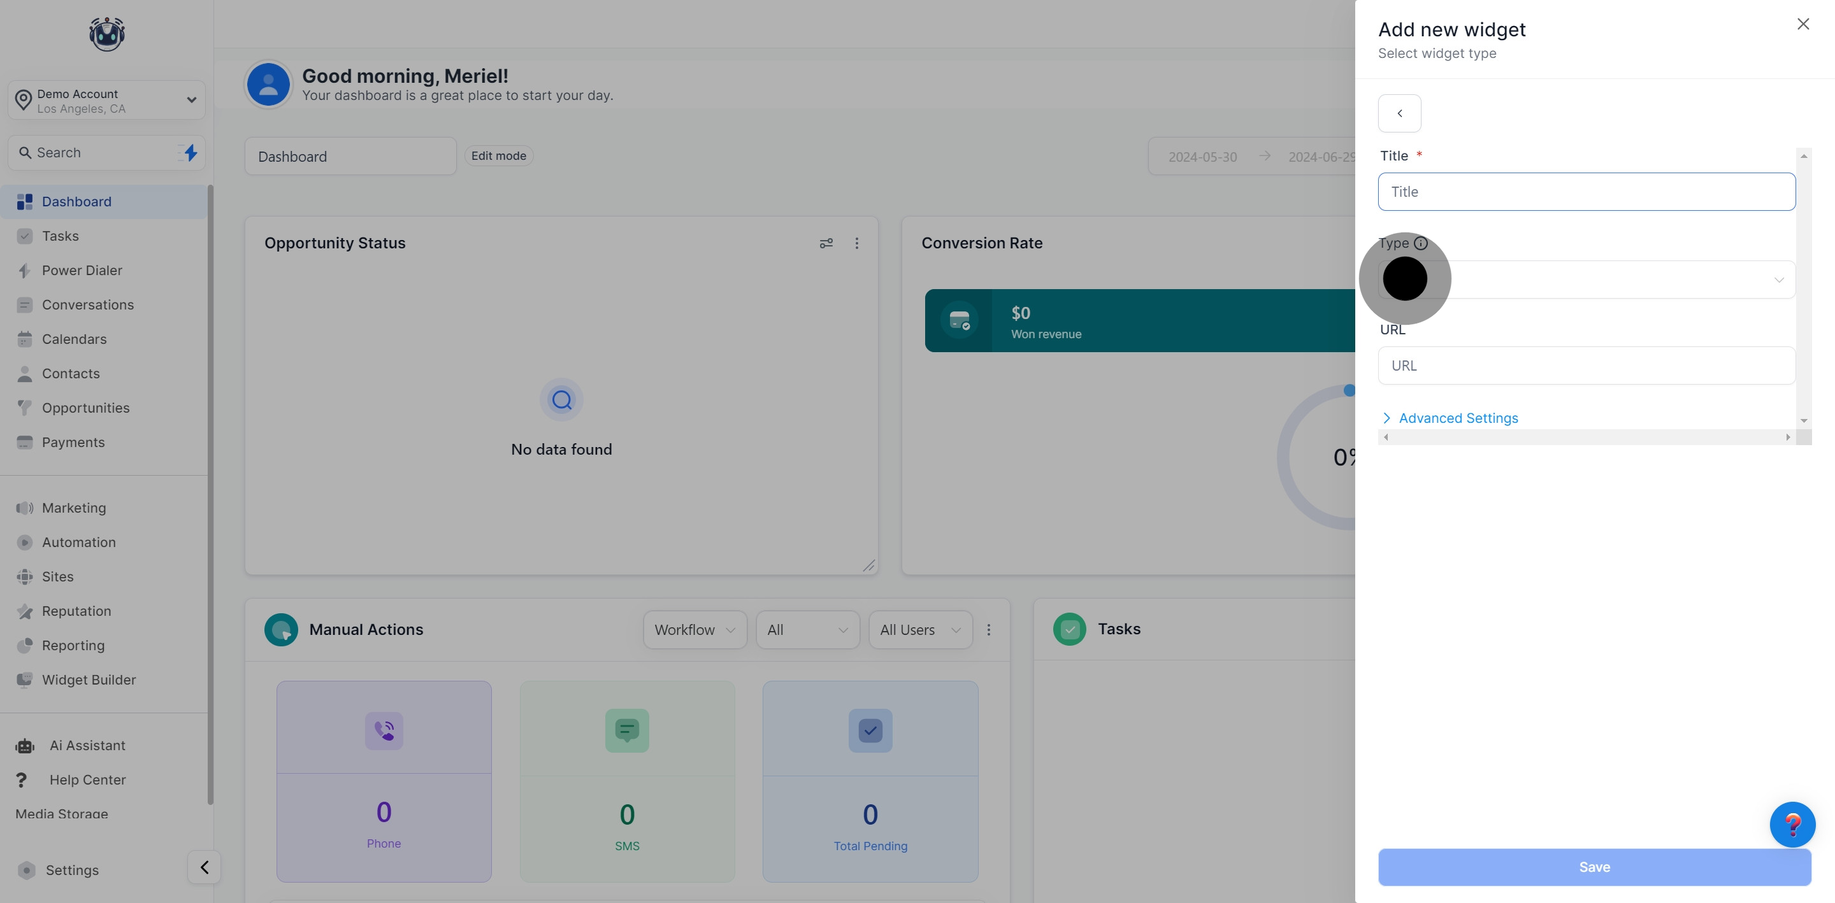Click the Save button
Image resolution: width=1835 pixels, height=903 pixels.
tap(1594, 867)
